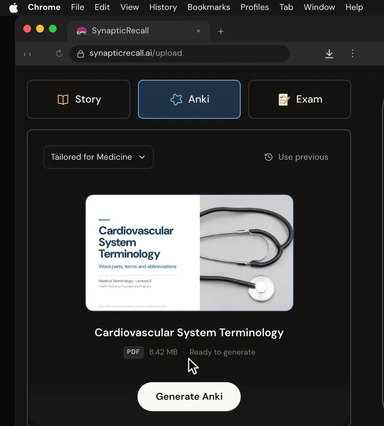Click the 8.42 MB file size text
This screenshot has height=426, width=384.
pyautogui.click(x=163, y=352)
